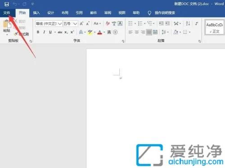The width and height of the screenshot is (225, 168).
Task: Switch to the 开始 (Home) tab
Action: point(22,13)
